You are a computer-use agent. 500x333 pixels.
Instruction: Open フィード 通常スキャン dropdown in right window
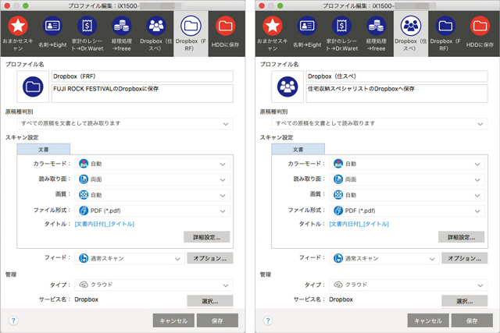point(384,258)
